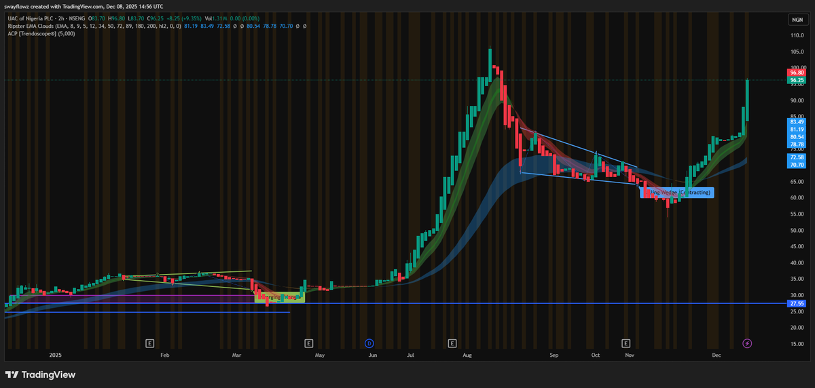Image resolution: width=815 pixels, height=388 pixels.
Task: Click the 15.00 price scale value
Action: point(797,344)
